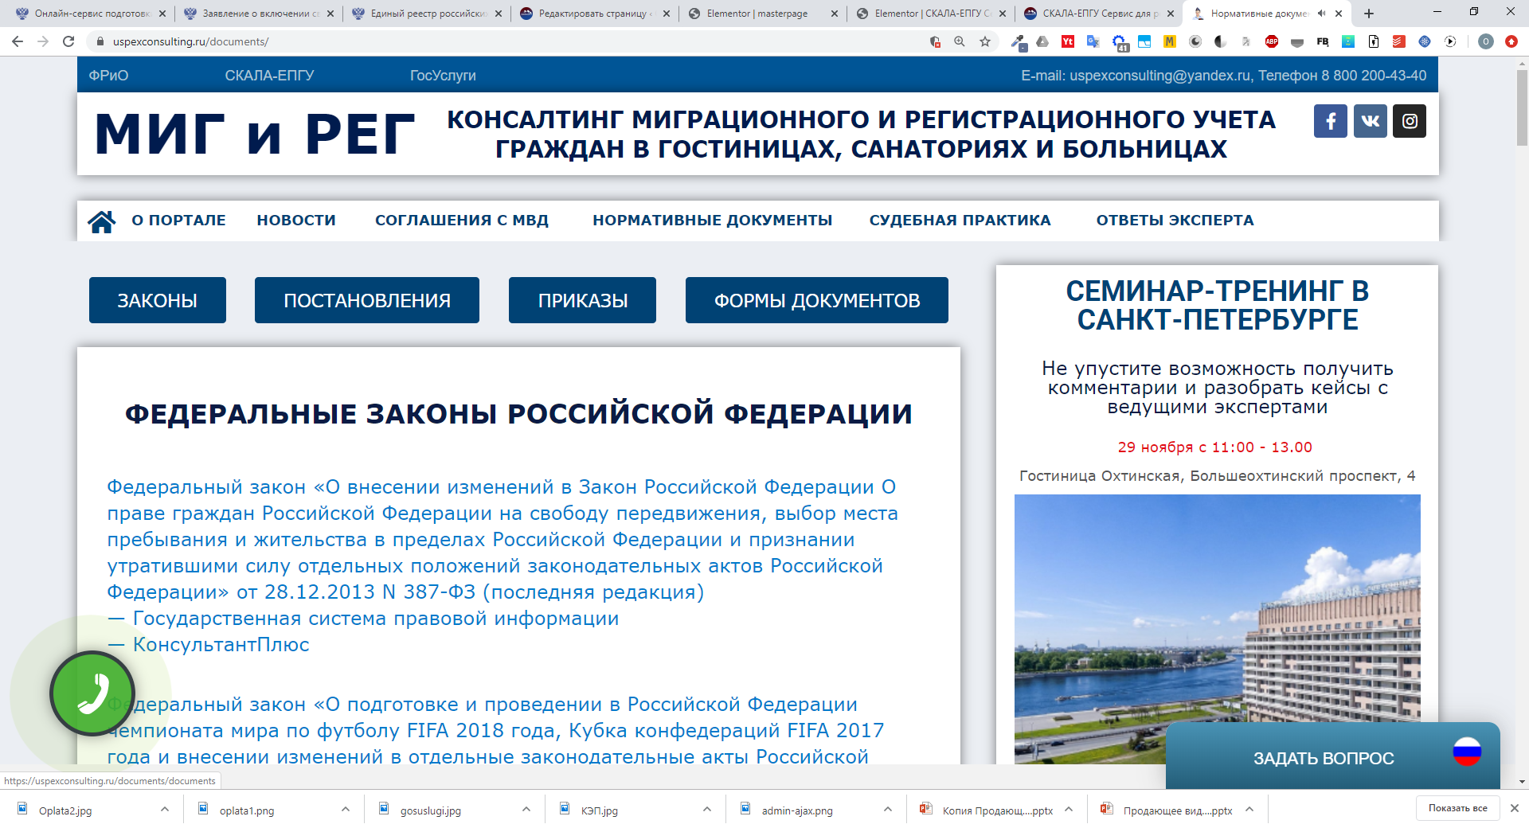Expand options for gosuslugi.jpg download
The width and height of the screenshot is (1529, 828).
(526, 810)
